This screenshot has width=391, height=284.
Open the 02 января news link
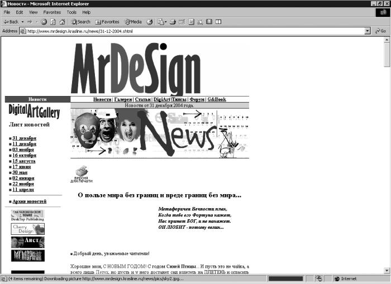click(x=23, y=178)
